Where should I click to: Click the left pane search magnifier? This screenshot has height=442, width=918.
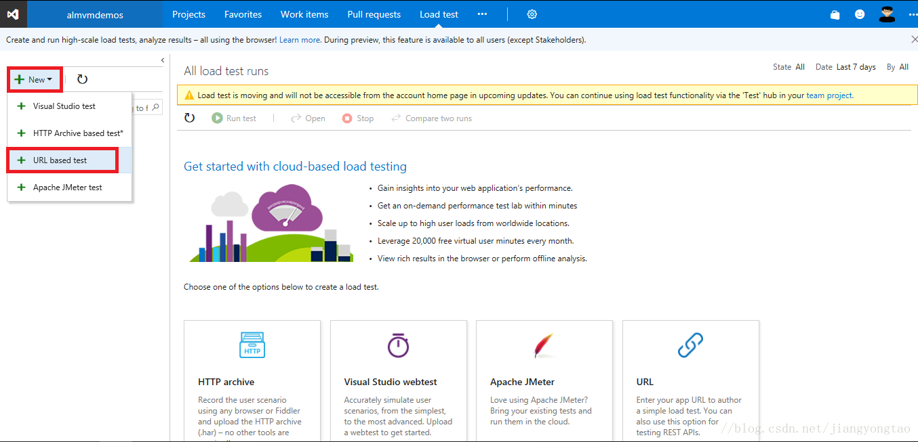point(155,107)
